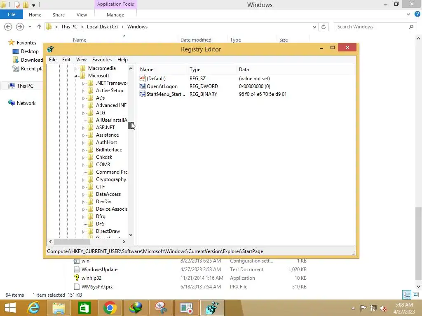Click the StartMenu_Start binary value icon
This screenshot has width=422, height=316.
tap(142, 94)
